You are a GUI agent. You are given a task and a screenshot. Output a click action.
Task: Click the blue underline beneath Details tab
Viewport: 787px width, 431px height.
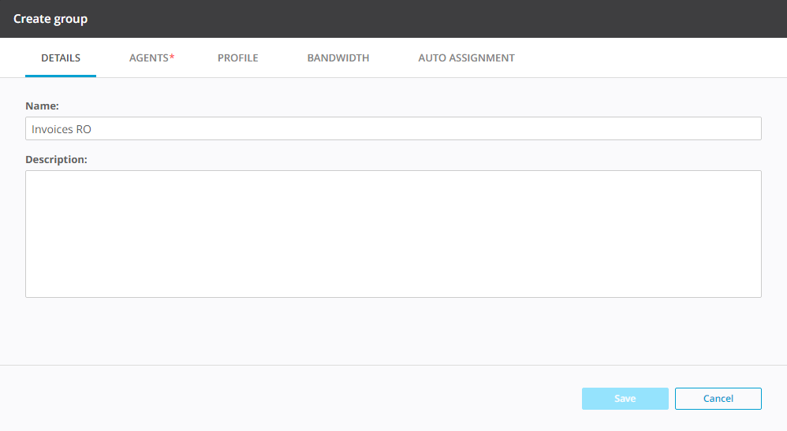(61, 76)
